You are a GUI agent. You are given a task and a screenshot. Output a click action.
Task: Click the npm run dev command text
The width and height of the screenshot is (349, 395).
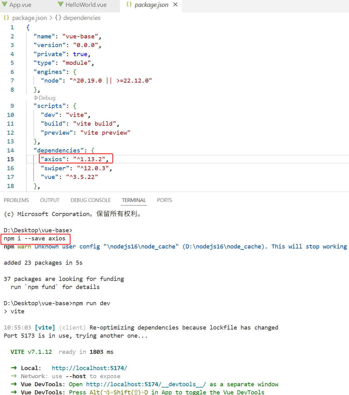[x=91, y=303]
